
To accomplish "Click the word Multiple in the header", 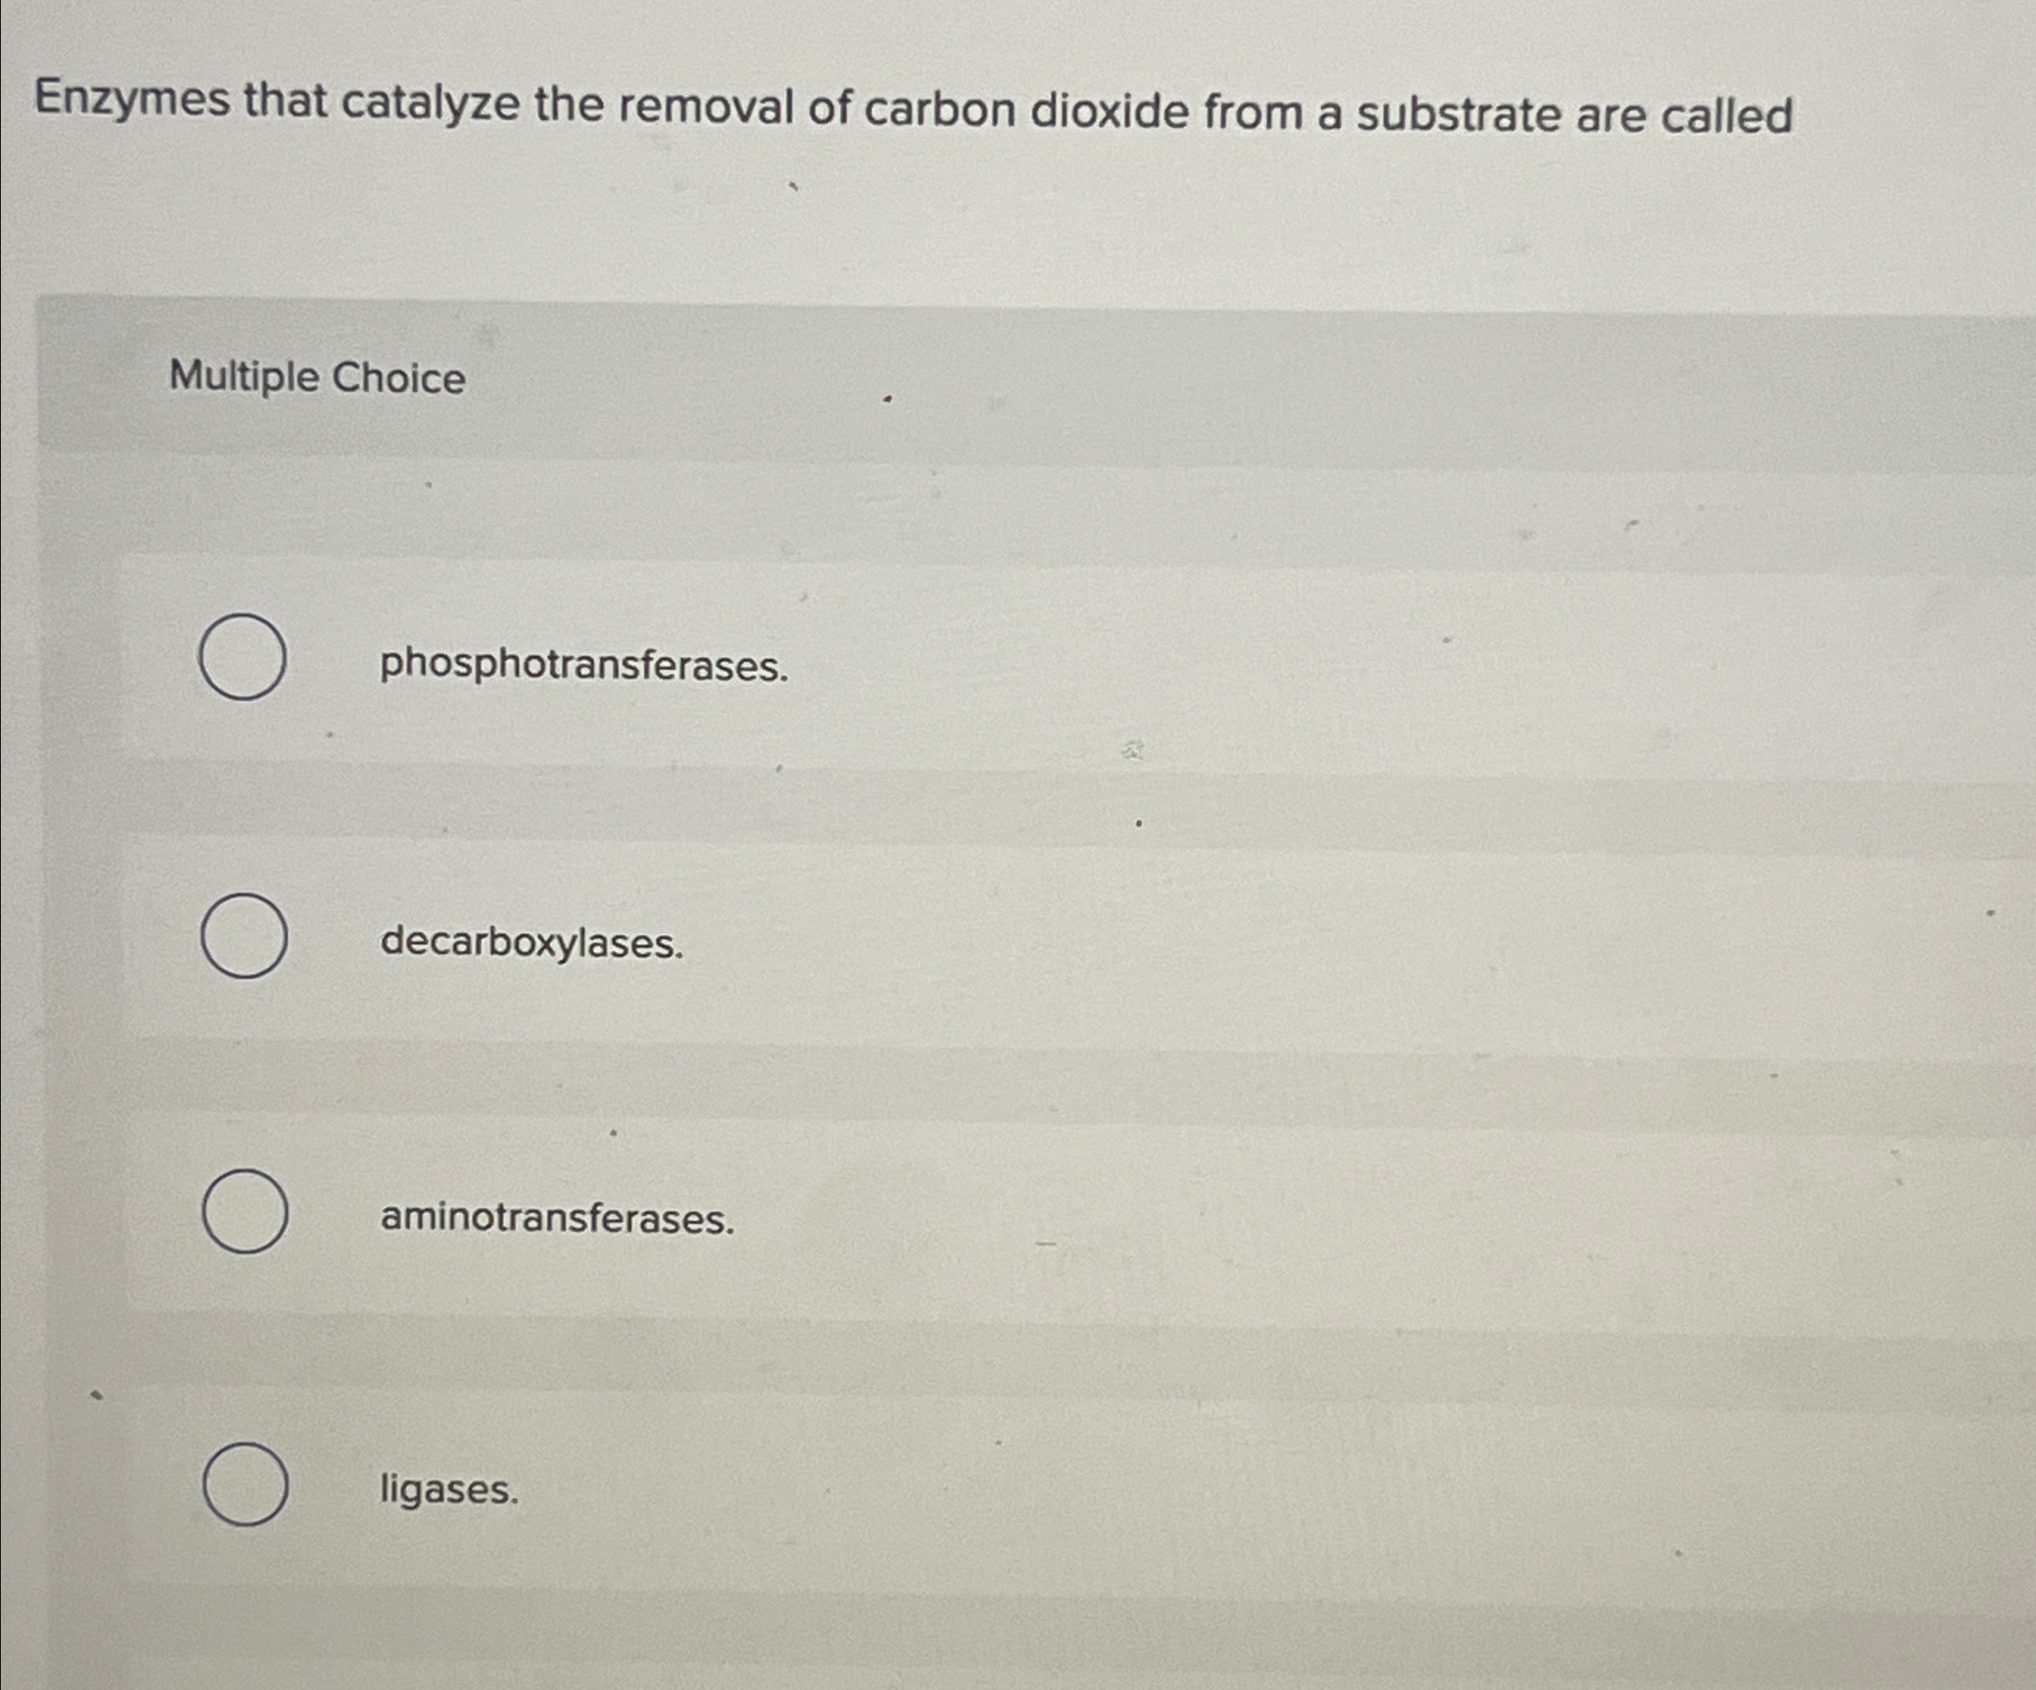I will point(244,376).
